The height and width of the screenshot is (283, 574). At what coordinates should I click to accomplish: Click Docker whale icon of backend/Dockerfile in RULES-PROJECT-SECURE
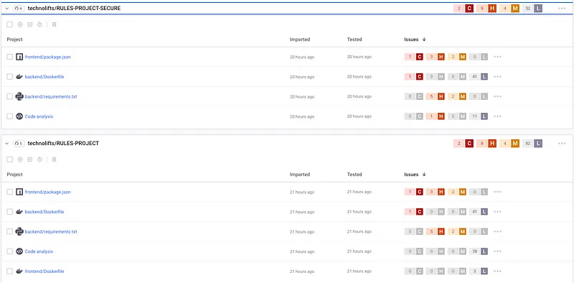[x=19, y=77]
